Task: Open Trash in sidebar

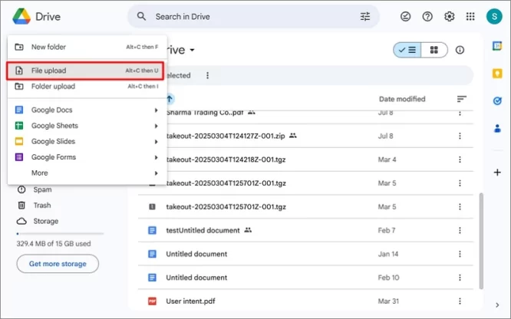Action: click(x=42, y=206)
